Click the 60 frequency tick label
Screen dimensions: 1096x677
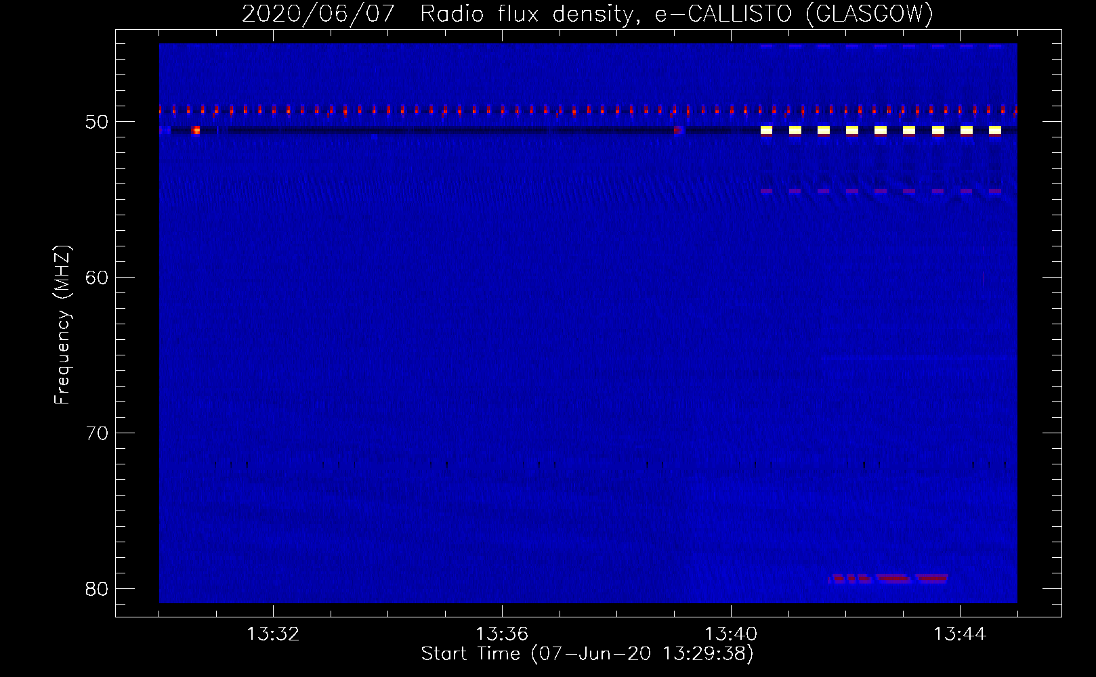tap(97, 278)
